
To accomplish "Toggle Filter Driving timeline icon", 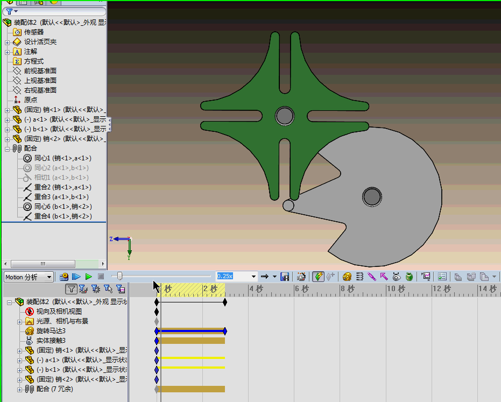I will pos(96,289).
